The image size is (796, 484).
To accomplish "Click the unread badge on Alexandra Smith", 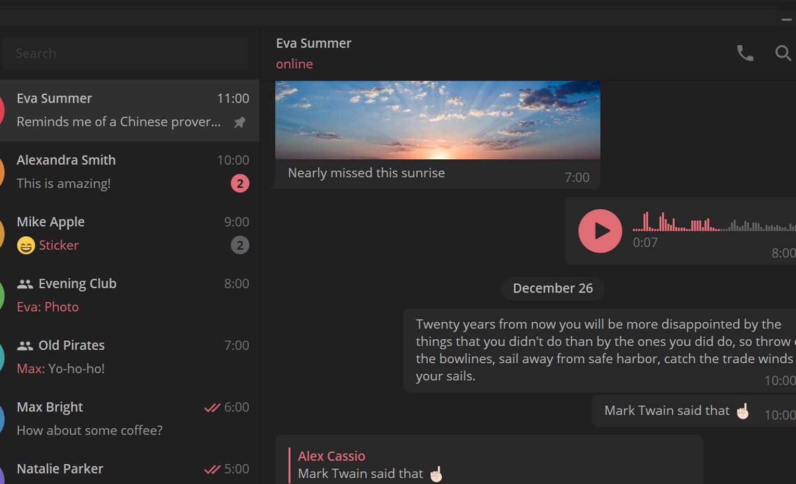I will point(240,184).
